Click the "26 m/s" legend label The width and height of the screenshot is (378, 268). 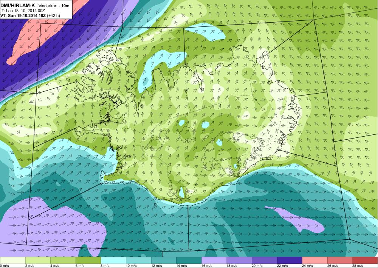(333, 266)
